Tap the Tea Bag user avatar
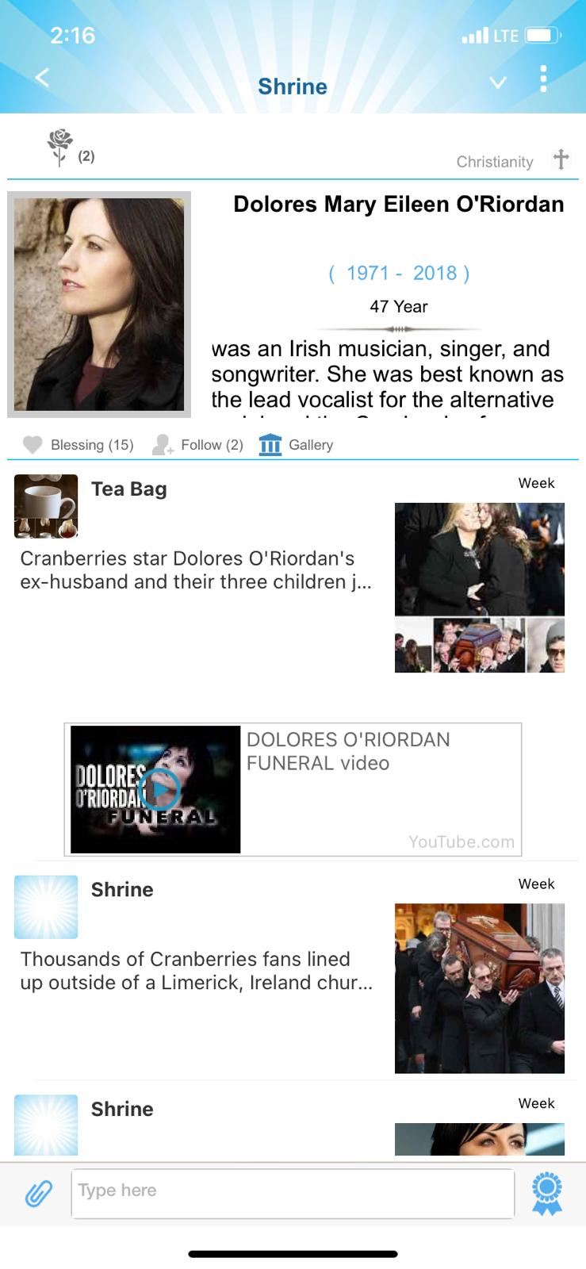The height and width of the screenshot is (1269, 586). (46, 506)
